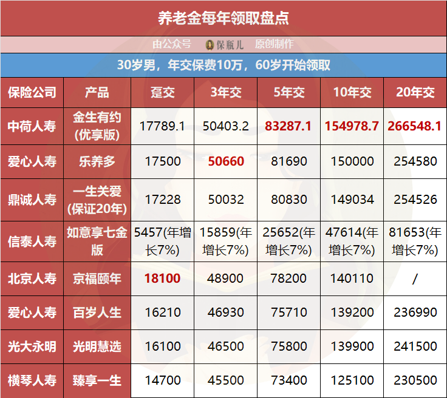Click the 产品 column header
This screenshot has width=447, height=398.
tap(97, 93)
